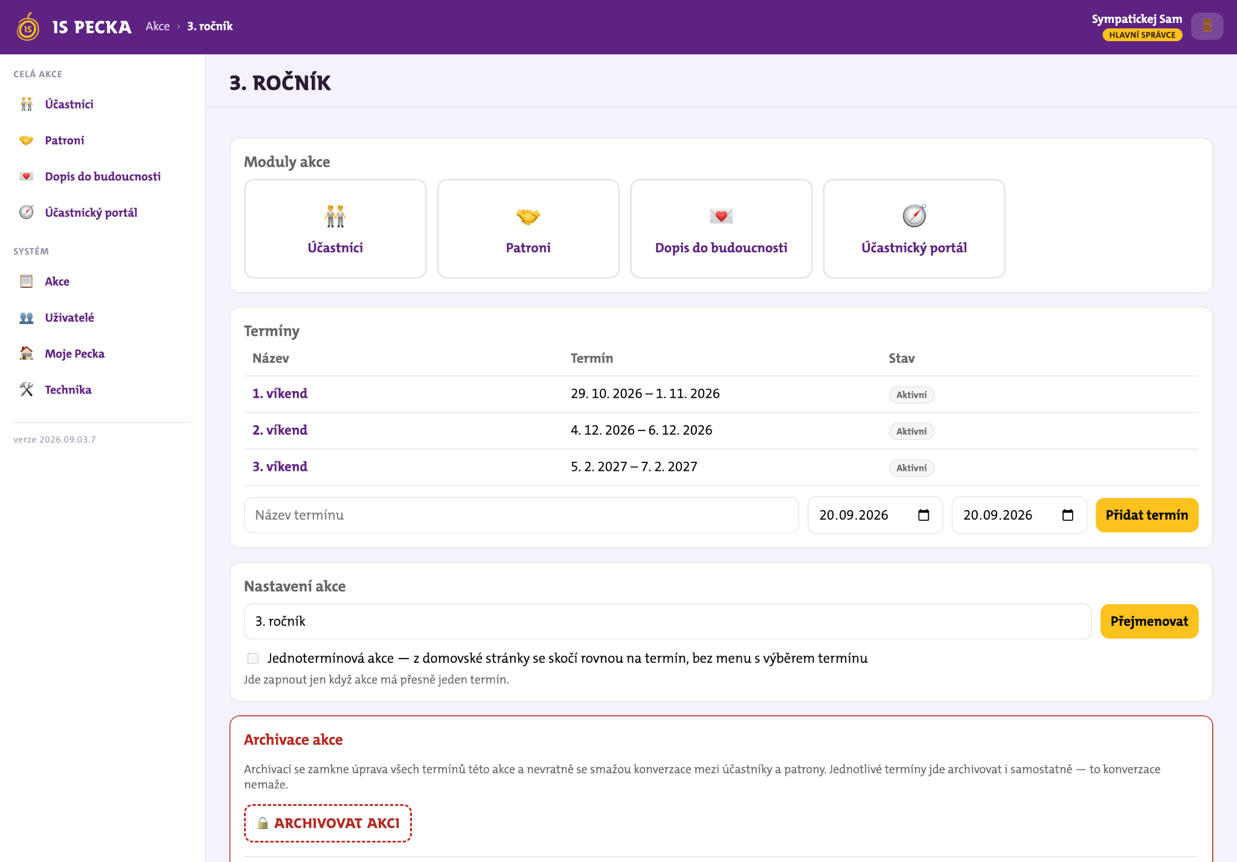Open Moje Pecka in the sidebar
This screenshot has height=862, width=1237.
click(x=74, y=354)
